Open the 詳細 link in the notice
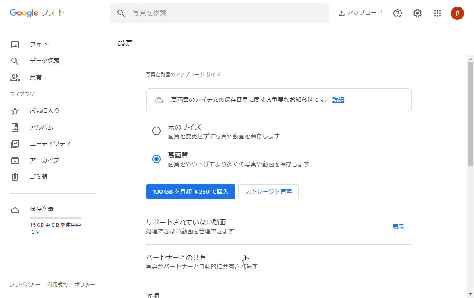Screen dimensions: 474x298 coord(338,100)
